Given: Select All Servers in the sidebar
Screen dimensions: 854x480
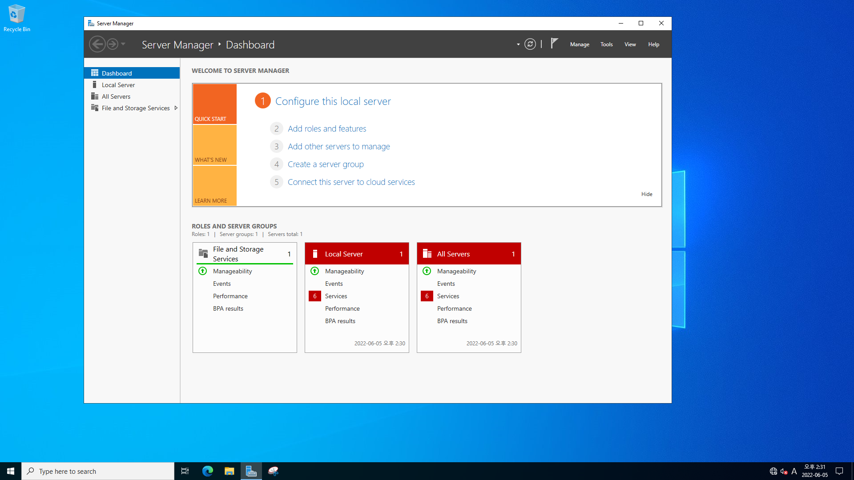Looking at the screenshot, I should pos(116,96).
